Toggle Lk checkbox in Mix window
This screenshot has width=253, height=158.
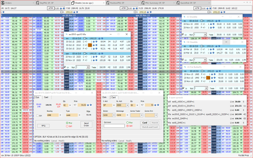tap(65, 67)
